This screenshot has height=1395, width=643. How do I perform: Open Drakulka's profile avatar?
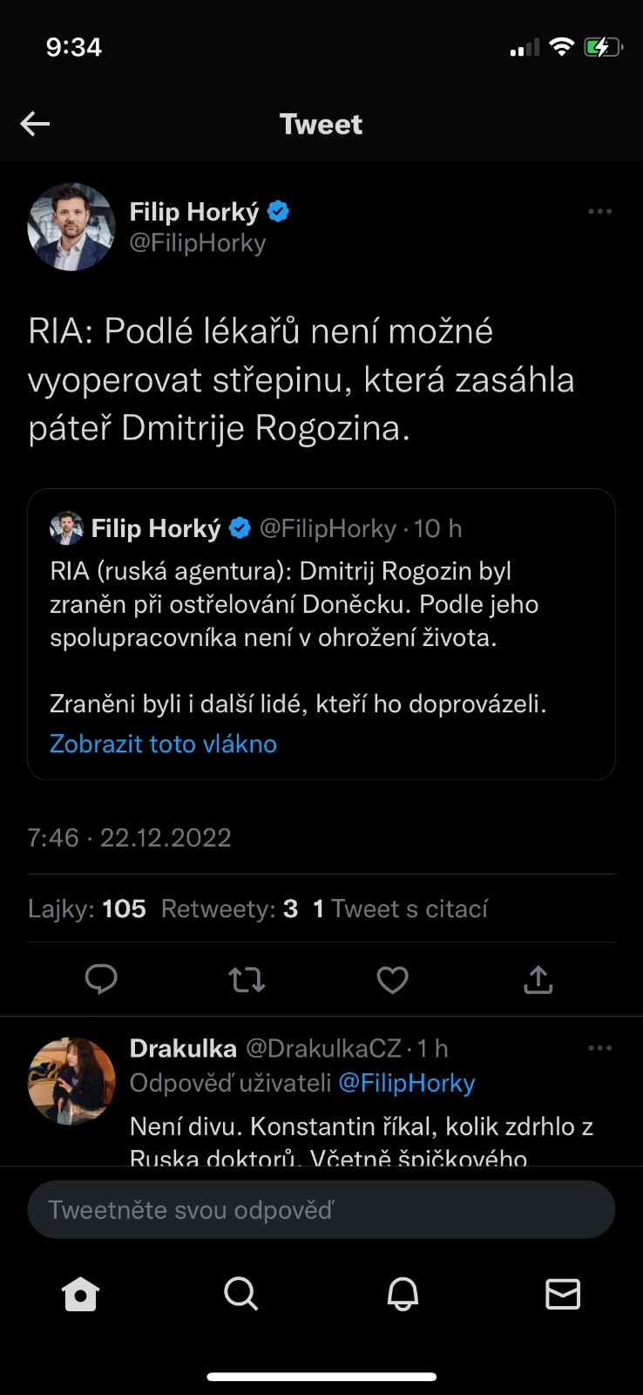pyautogui.click(x=71, y=1081)
